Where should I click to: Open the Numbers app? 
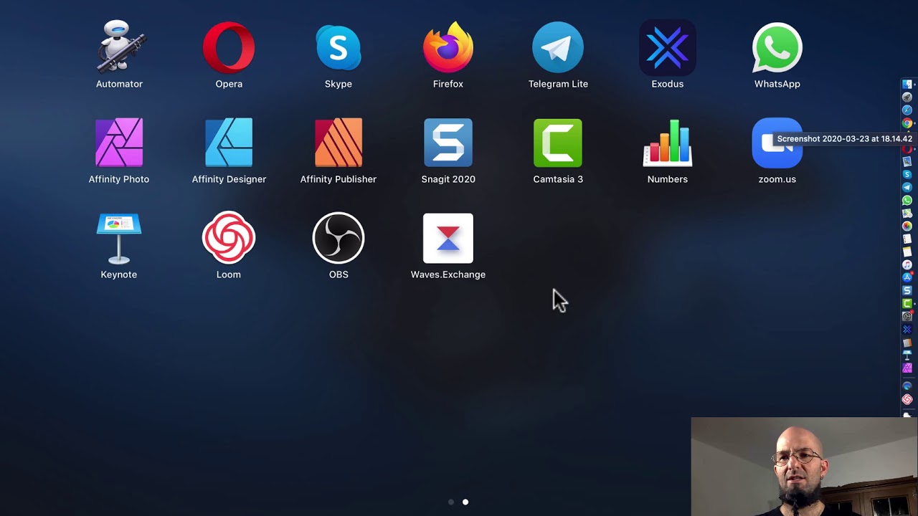[668, 143]
